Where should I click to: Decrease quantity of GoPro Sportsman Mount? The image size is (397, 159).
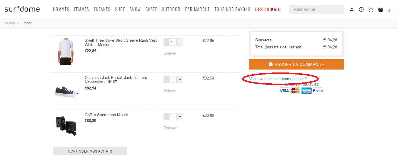click(x=166, y=117)
